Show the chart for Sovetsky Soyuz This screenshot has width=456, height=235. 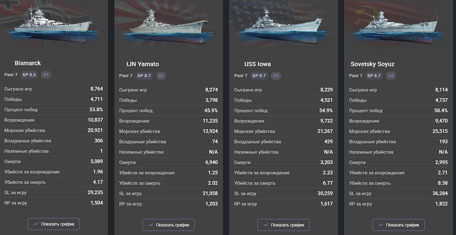399,225
